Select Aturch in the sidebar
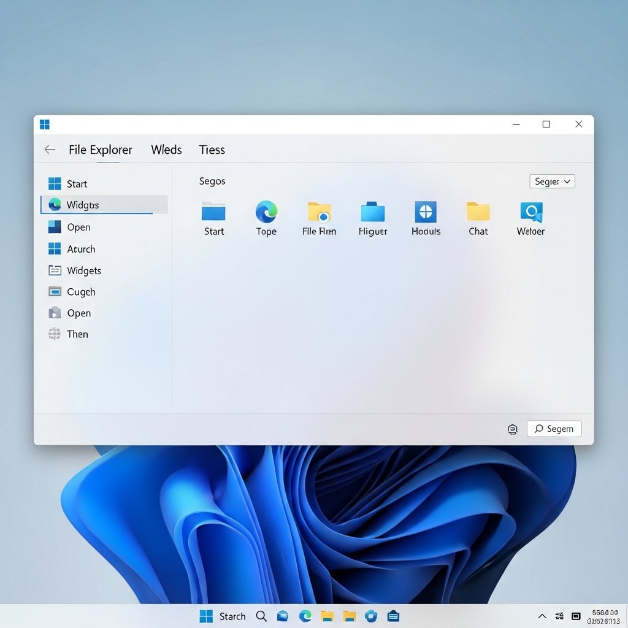628x628 pixels. pos(81,249)
